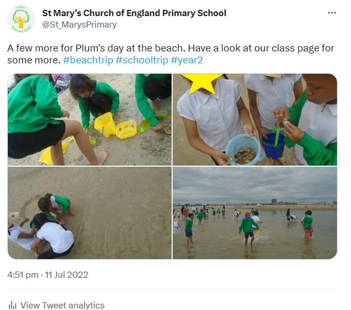The image size is (351, 310).
Task: Open the three-dot more options menu
Action: [332, 13]
